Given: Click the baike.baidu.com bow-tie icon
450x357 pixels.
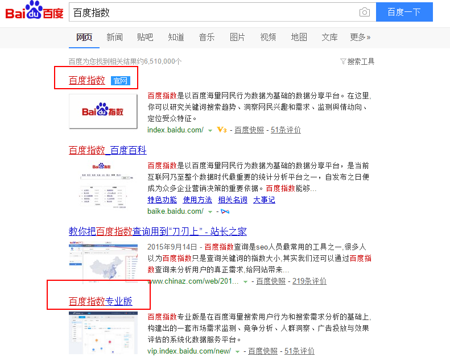Looking at the screenshot, I should (x=225, y=211).
